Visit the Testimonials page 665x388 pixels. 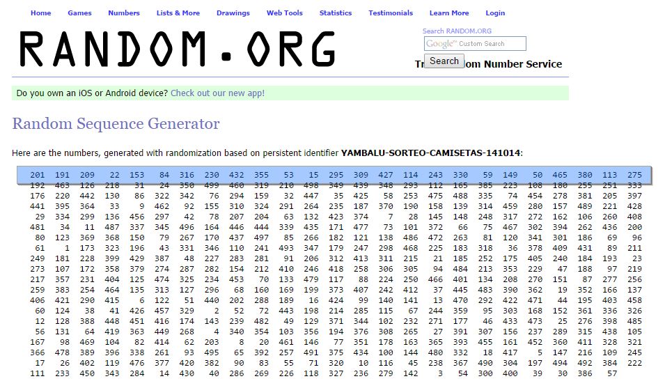coord(391,13)
